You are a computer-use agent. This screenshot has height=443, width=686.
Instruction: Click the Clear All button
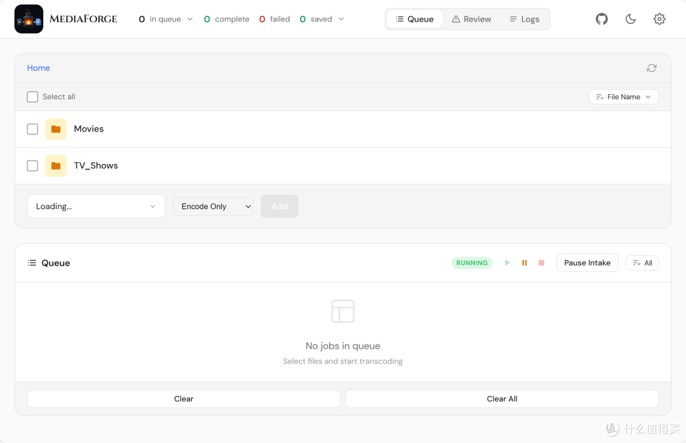(502, 399)
